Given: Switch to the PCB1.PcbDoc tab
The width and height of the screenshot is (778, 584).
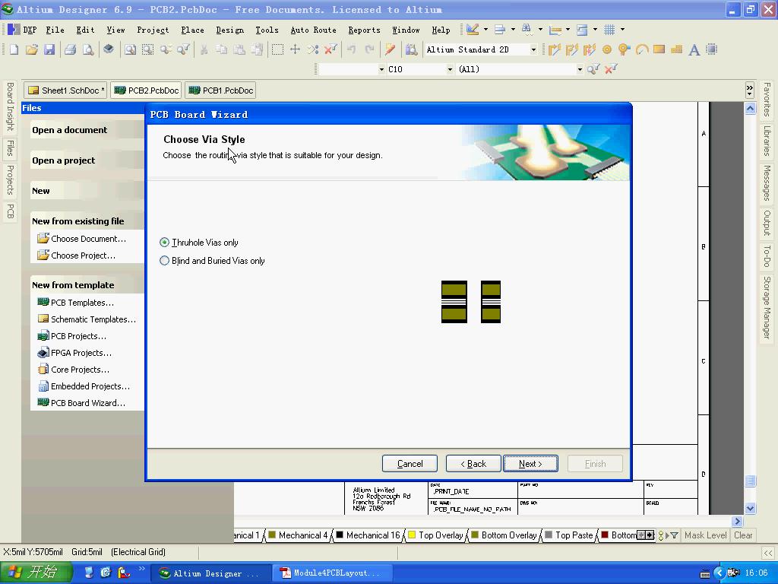Looking at the screenshot, I should click(221, 90).
